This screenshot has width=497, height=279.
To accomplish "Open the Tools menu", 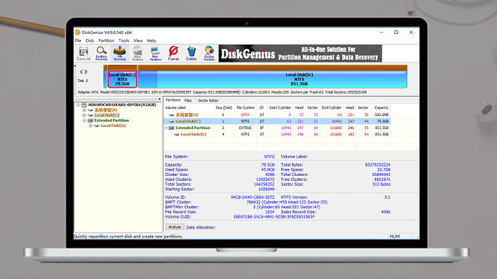I will pyautogui.click(x=124, y=41).
